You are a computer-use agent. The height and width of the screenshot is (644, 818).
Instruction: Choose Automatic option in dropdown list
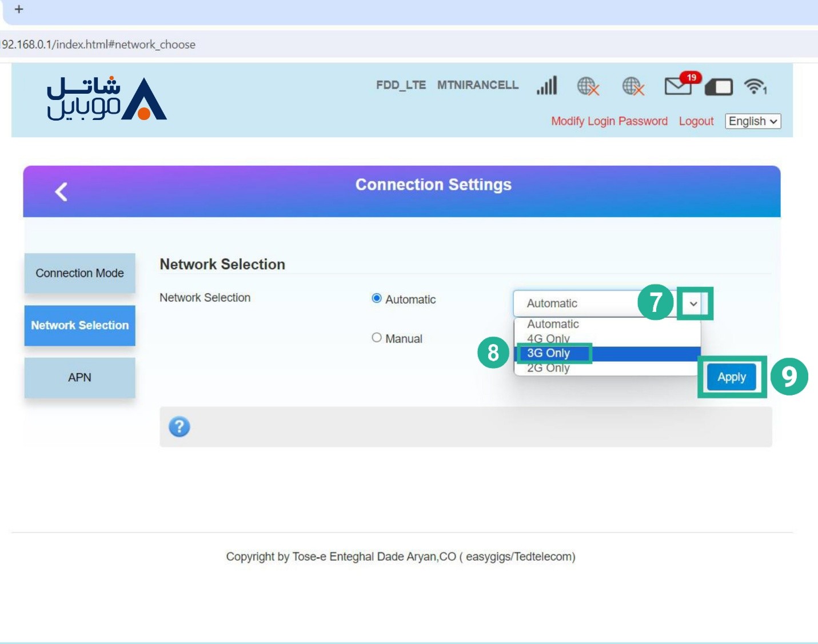click(x=607, y=324)
